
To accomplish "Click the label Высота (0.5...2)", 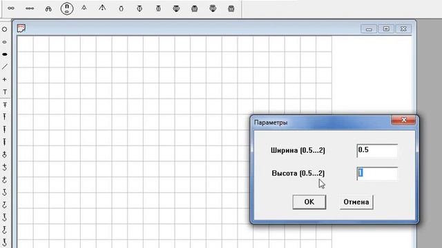I will click(x=298, y=173).
